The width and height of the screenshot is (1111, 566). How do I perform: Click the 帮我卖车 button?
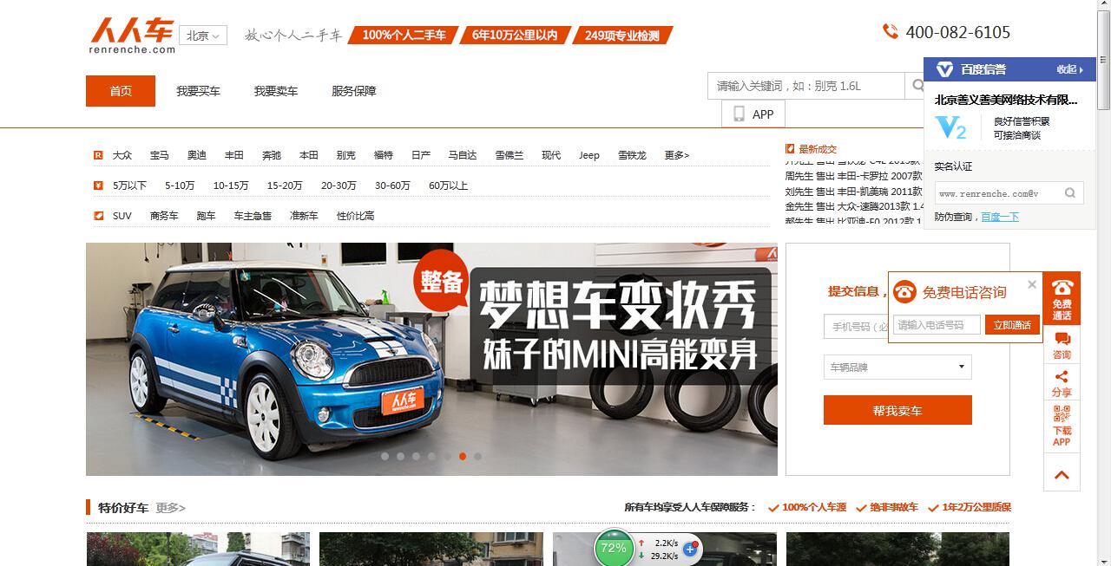897,410
